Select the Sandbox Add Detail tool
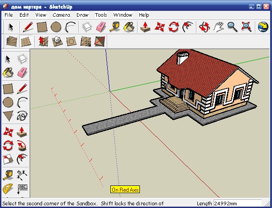 pyautogui.click(x=86, y=42)
